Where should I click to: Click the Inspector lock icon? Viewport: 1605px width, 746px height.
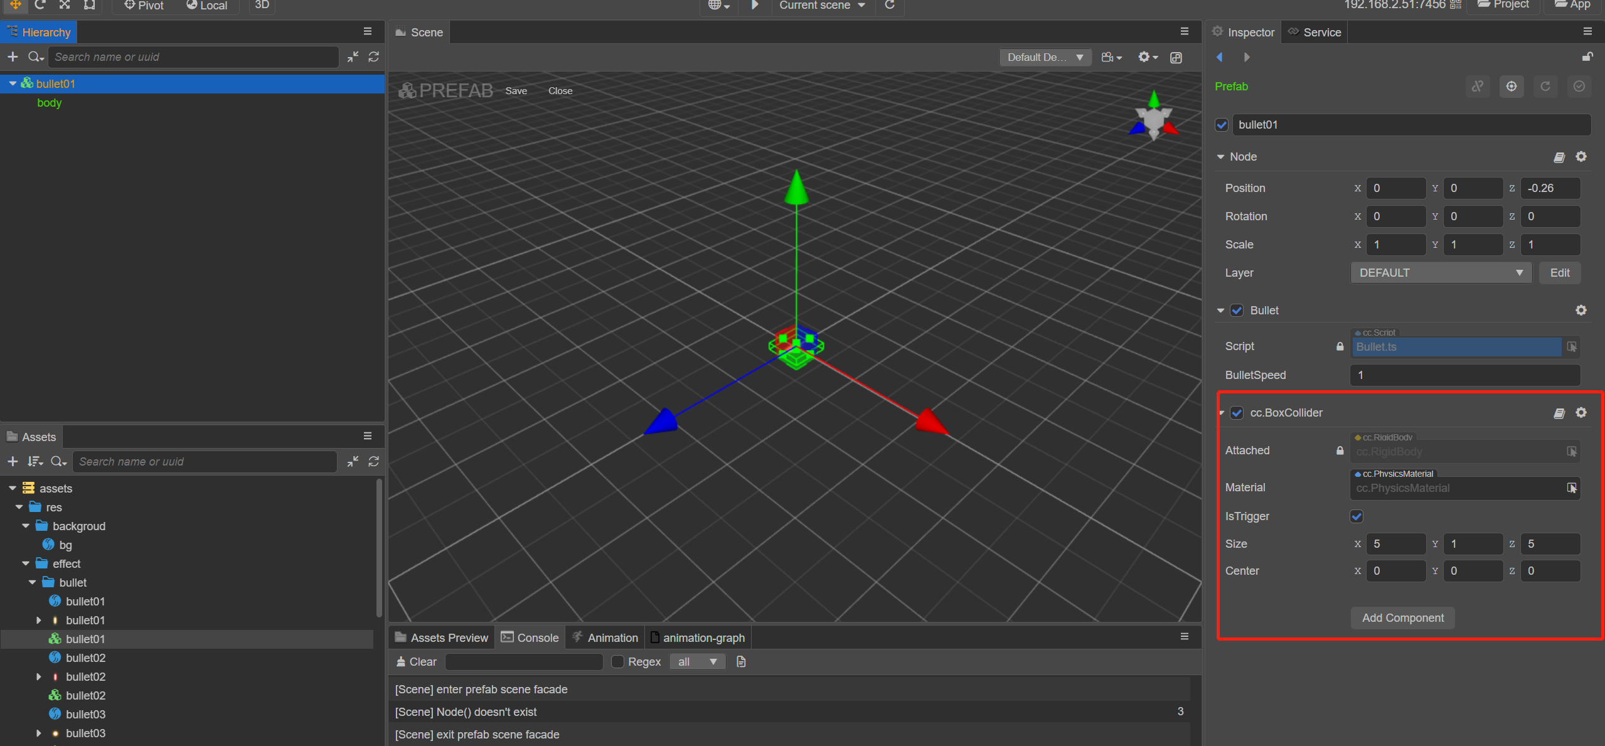1587,57
